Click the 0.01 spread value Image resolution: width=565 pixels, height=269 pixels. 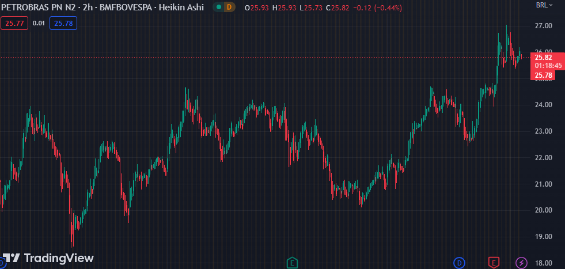39,24
